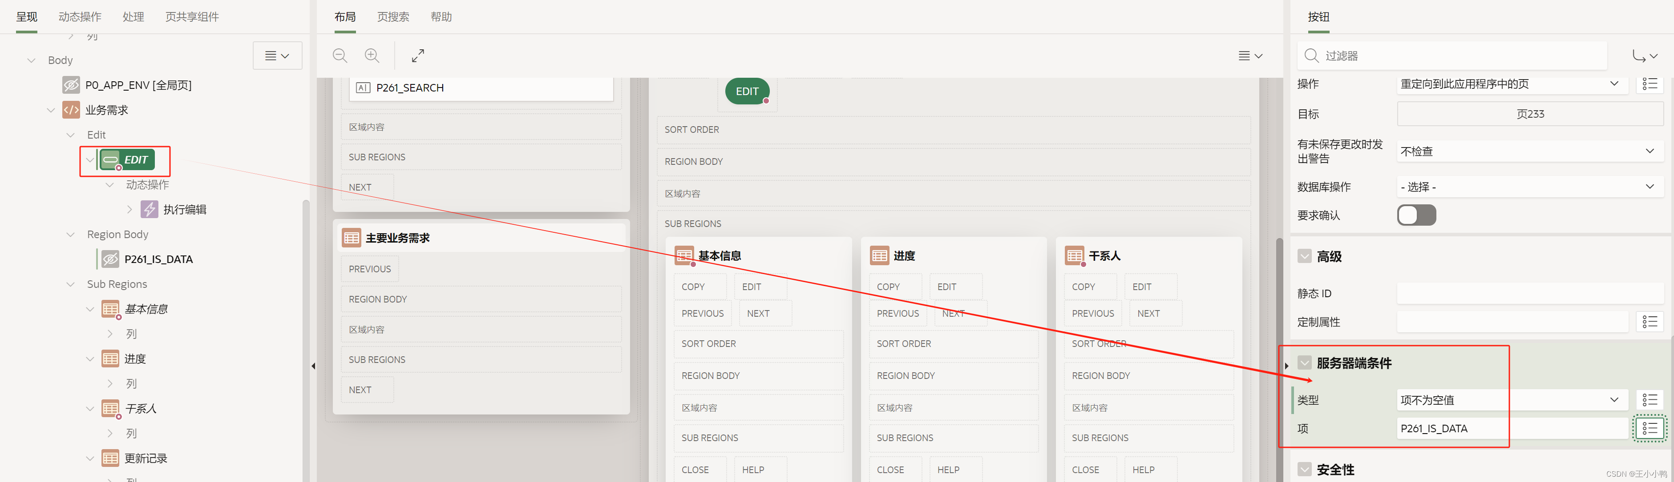Toggle the 要求确认 switch

(1416, 215)
